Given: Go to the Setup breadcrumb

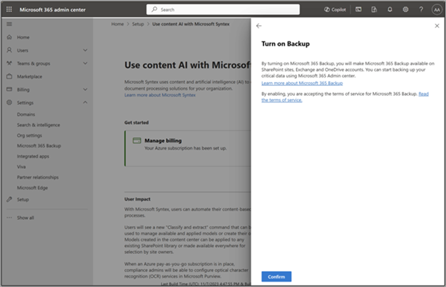Looking at the screenshot, I should point(138,24).
